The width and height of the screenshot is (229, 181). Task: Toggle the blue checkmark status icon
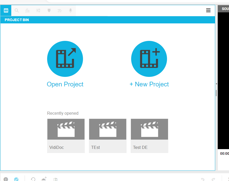coord(16,179)
